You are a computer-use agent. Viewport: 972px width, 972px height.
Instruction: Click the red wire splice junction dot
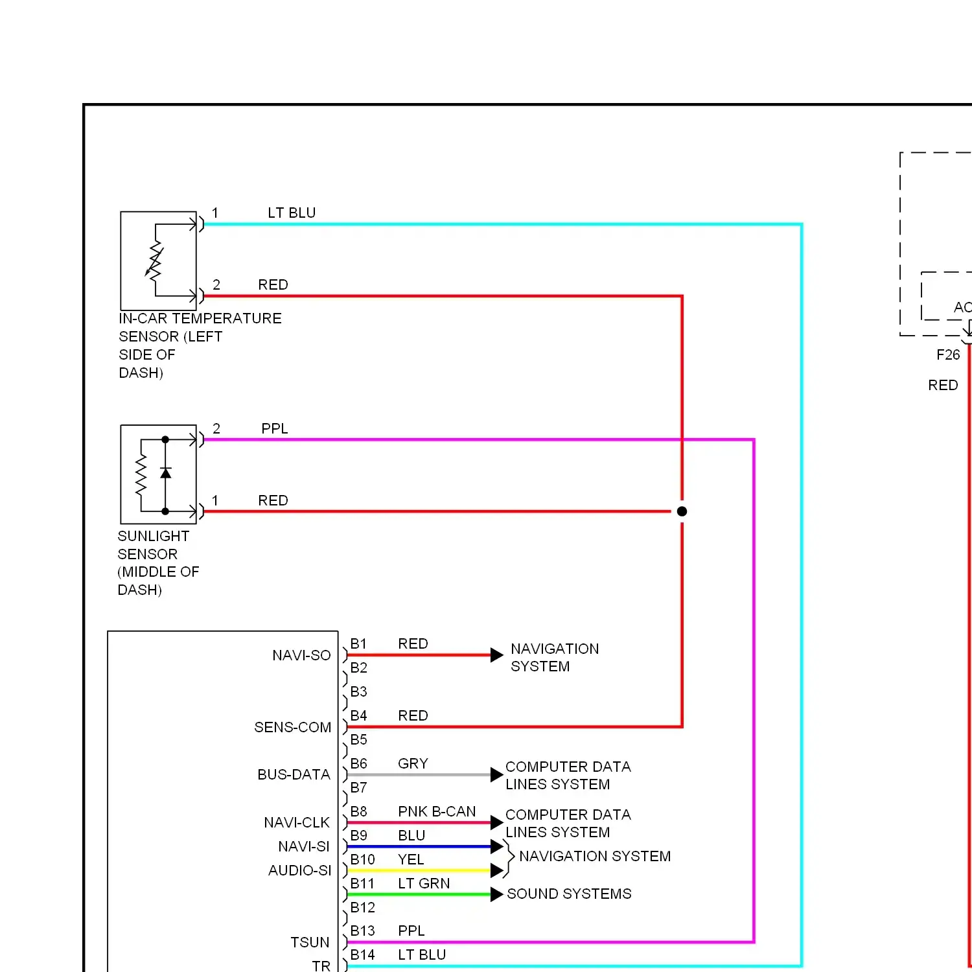(682, 511)
